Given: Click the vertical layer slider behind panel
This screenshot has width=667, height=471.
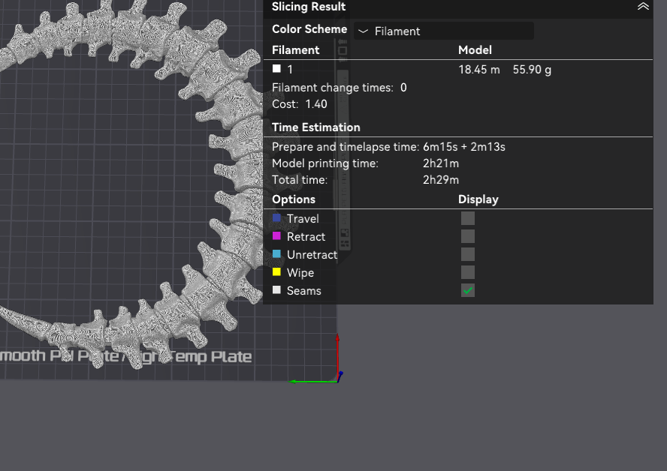Looking at the screenshot, I should [344, 150].
